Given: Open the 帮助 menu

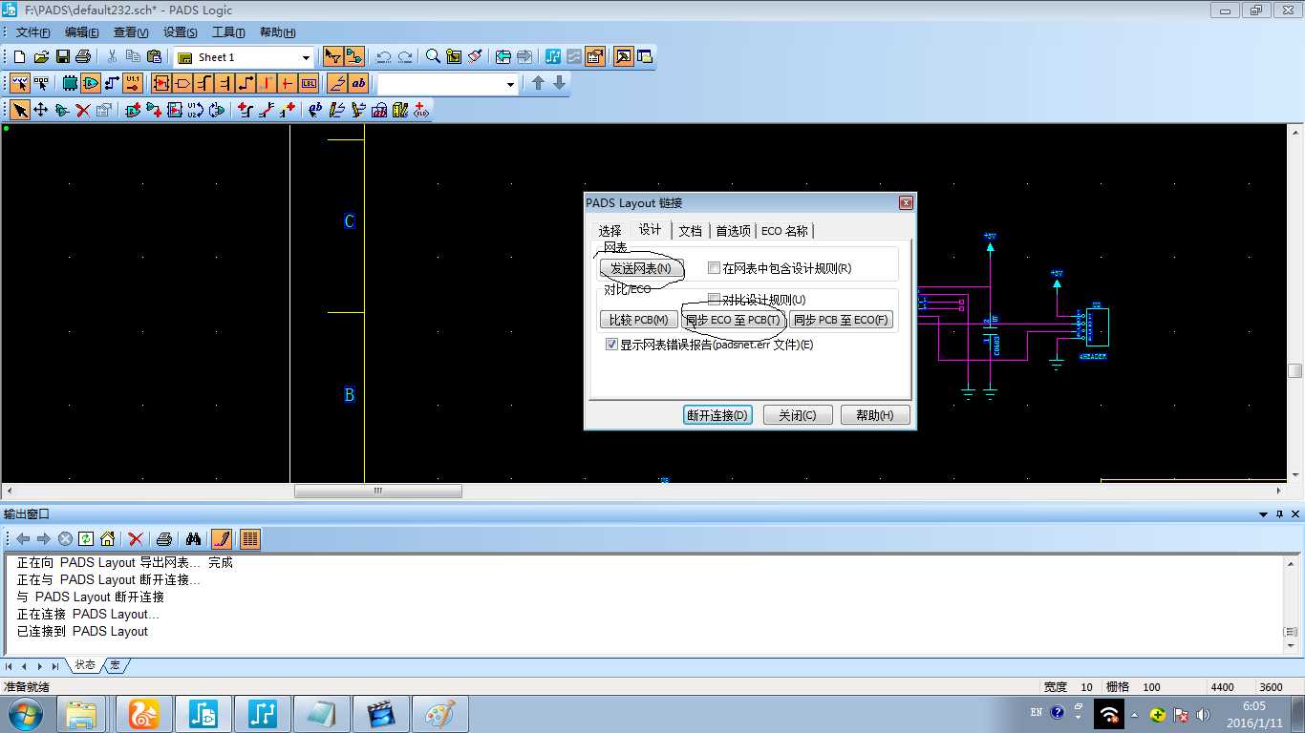Looking at the screenshot, I should (277, 32).
